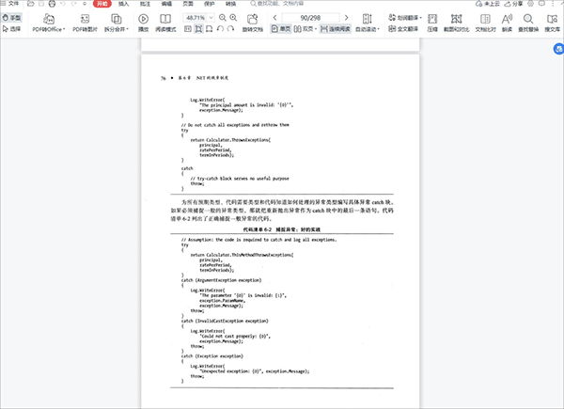Click the open folder icon
564x409 pixels.
(31, 4)
